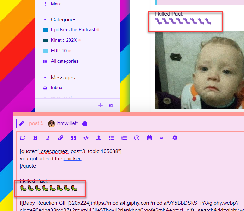244x211 pixels.
Task: Insert preformatted code
Action: coord(86,138)
